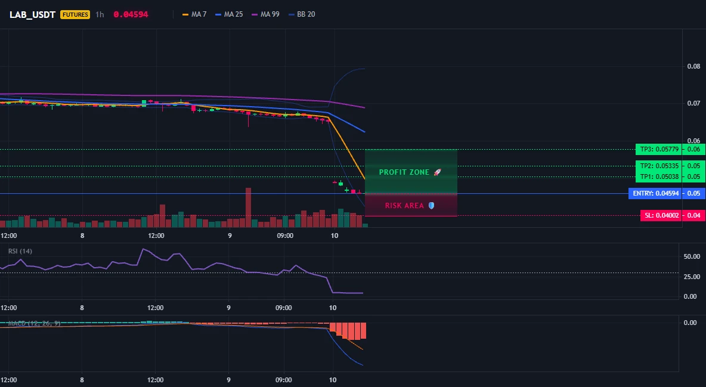The image size is (706, 387).
Task: Click the MACD (12, 26, 9) label
Action: pyautogui.click(x=34, y=323)
